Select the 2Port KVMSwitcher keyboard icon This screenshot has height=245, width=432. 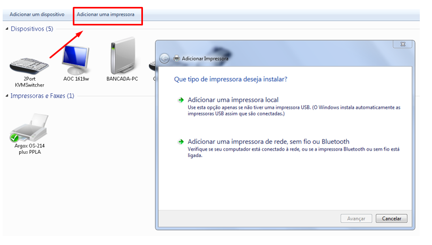point(29,66)
